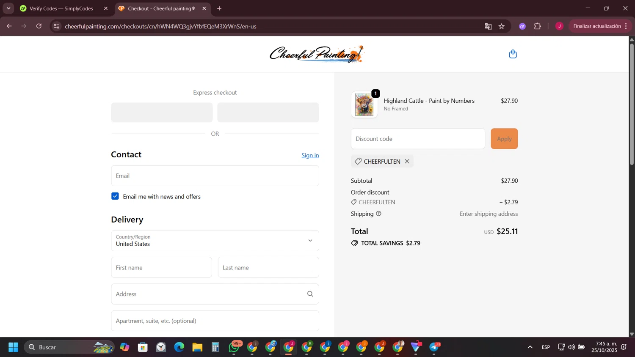Image resolution: width=635 pixels, height=357 pixels.
Task: Open Microsoft Store from taskbar
Action: (143, 347)
